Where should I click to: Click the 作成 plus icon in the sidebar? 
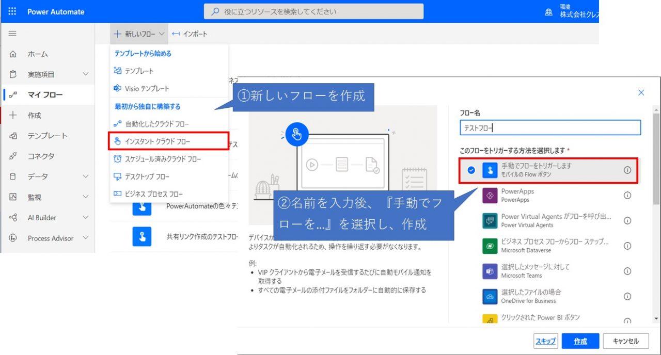[x=13, y=115]
